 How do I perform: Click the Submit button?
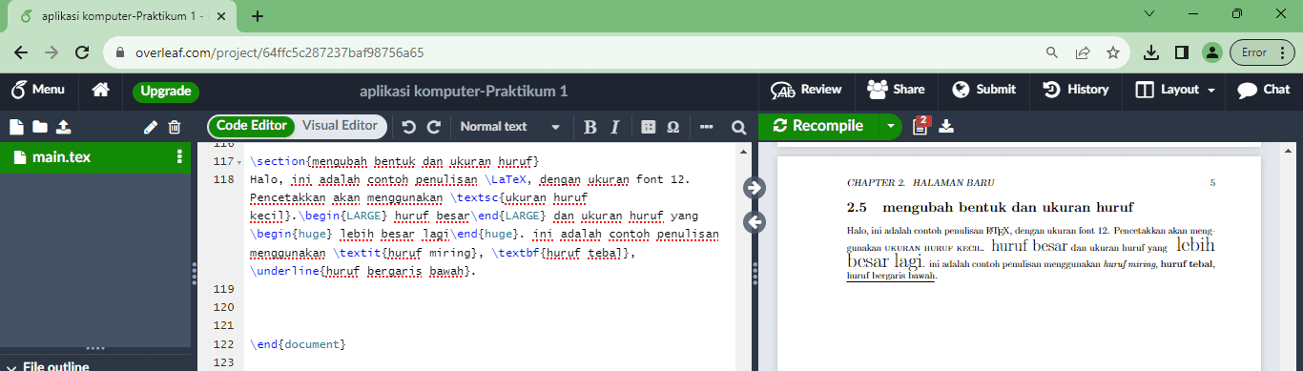click(983, 90)
